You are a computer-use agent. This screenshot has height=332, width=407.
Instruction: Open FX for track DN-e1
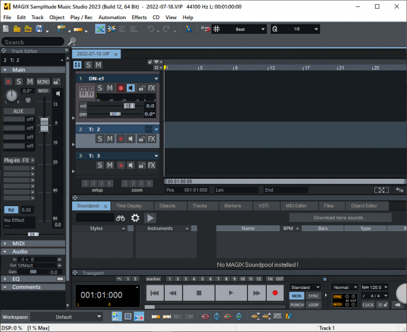(151, 88)
